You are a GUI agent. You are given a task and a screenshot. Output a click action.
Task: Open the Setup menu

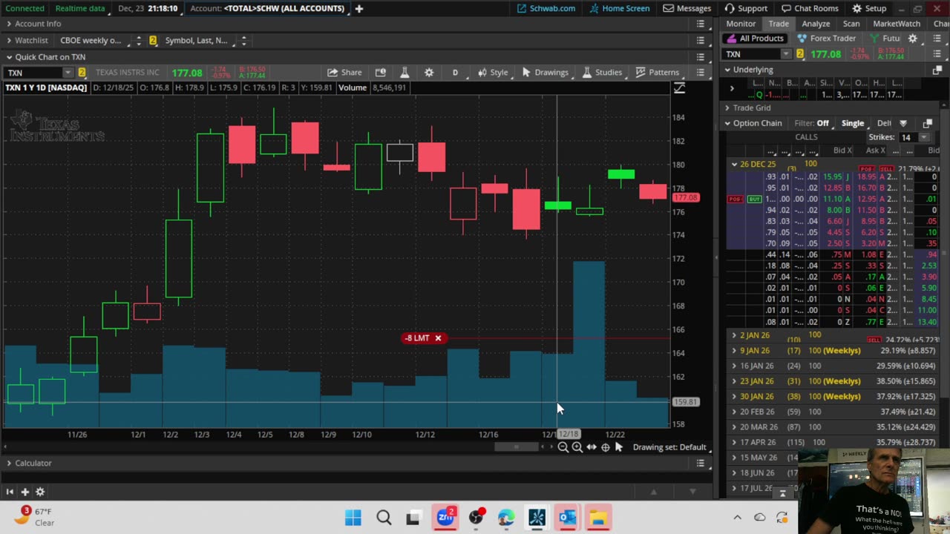point(869,8)
